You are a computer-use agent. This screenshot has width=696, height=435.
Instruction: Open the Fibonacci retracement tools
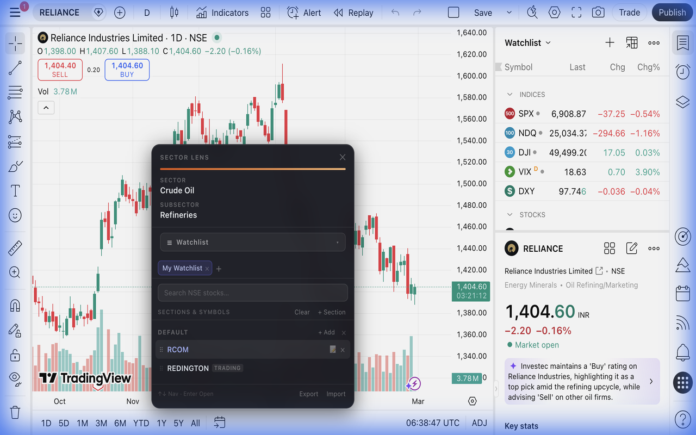click(x=15, y=92)
